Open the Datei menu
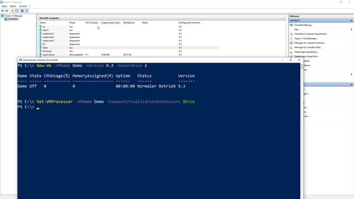 4,6
